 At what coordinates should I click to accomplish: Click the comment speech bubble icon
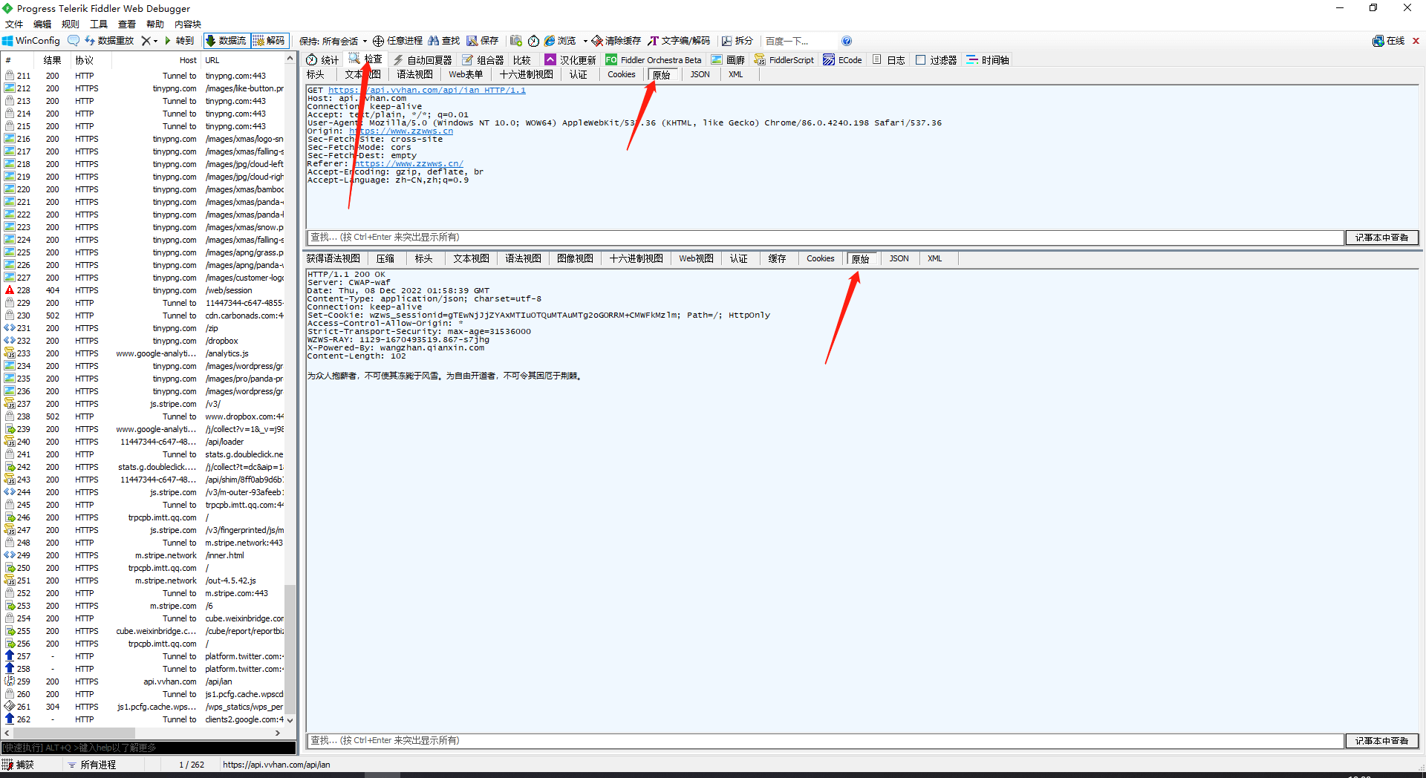coord(73,41)
